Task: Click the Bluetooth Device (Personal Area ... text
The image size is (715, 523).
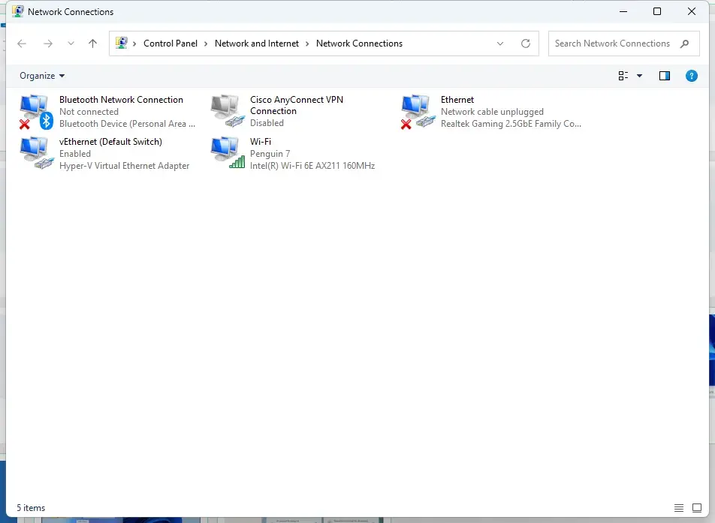Action: tap(127, 124)
